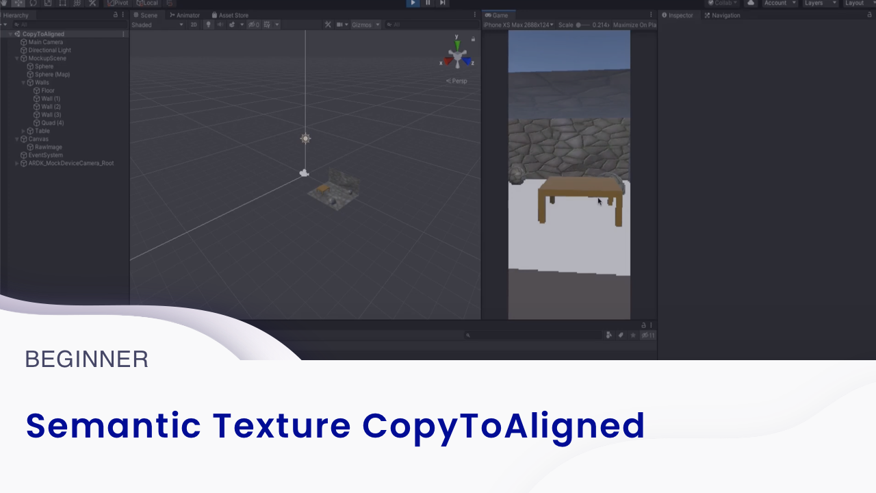Click Maximize On Play button
876x493 pixels.
click(634, 25)
